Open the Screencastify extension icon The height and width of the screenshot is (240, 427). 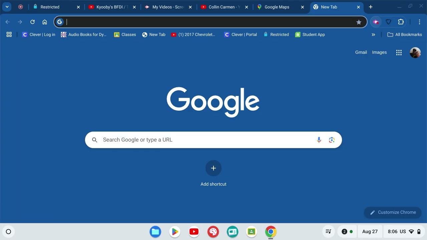376,22
